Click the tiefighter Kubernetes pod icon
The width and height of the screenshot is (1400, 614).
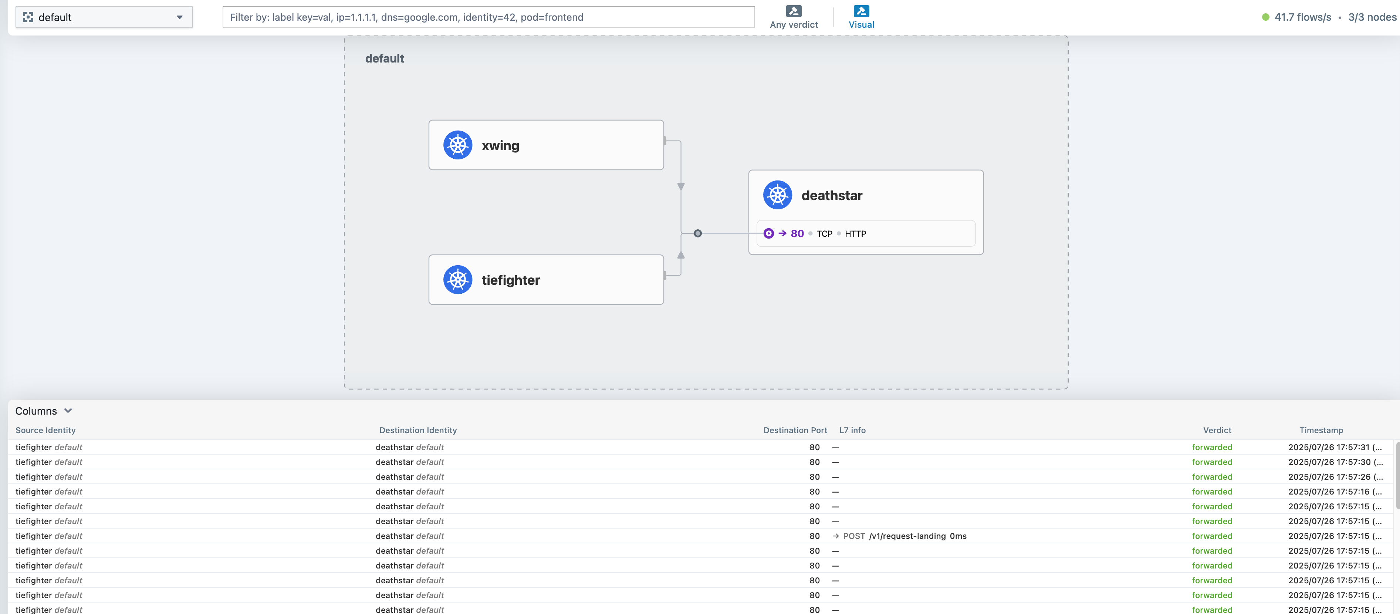pos(458,280)
